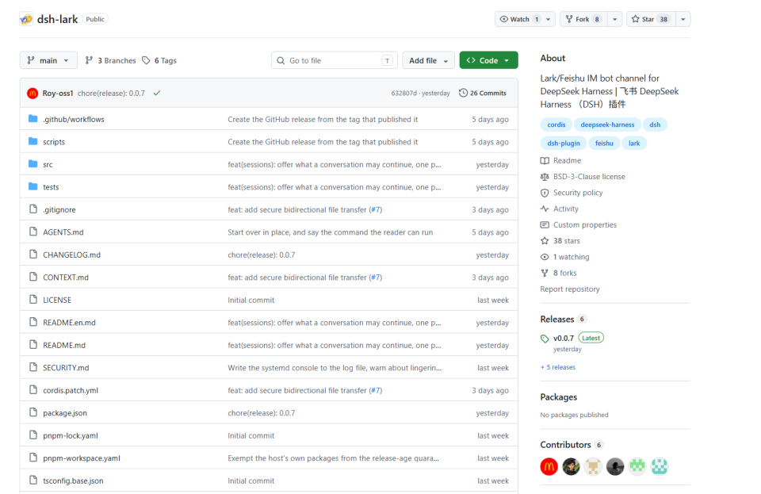Image resolution: width=761 pixels, height=494 pixels.
Task: Click Report repository link
Action: tap(570, 289)
